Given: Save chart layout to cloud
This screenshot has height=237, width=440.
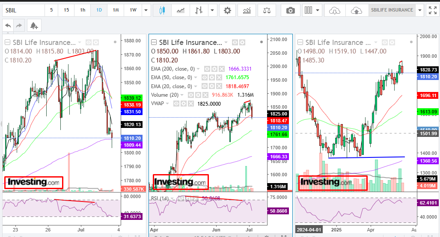Looking at the screenshot, I should [x=357, y=10].
